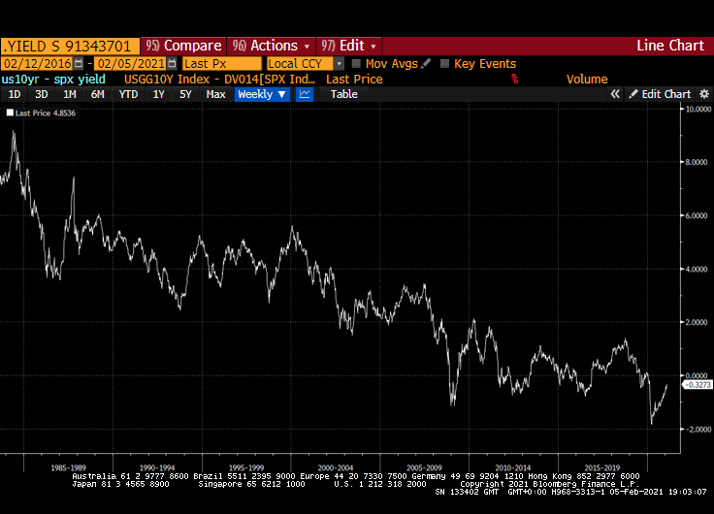Click the 1990-1994 axis label

[157, 467]
